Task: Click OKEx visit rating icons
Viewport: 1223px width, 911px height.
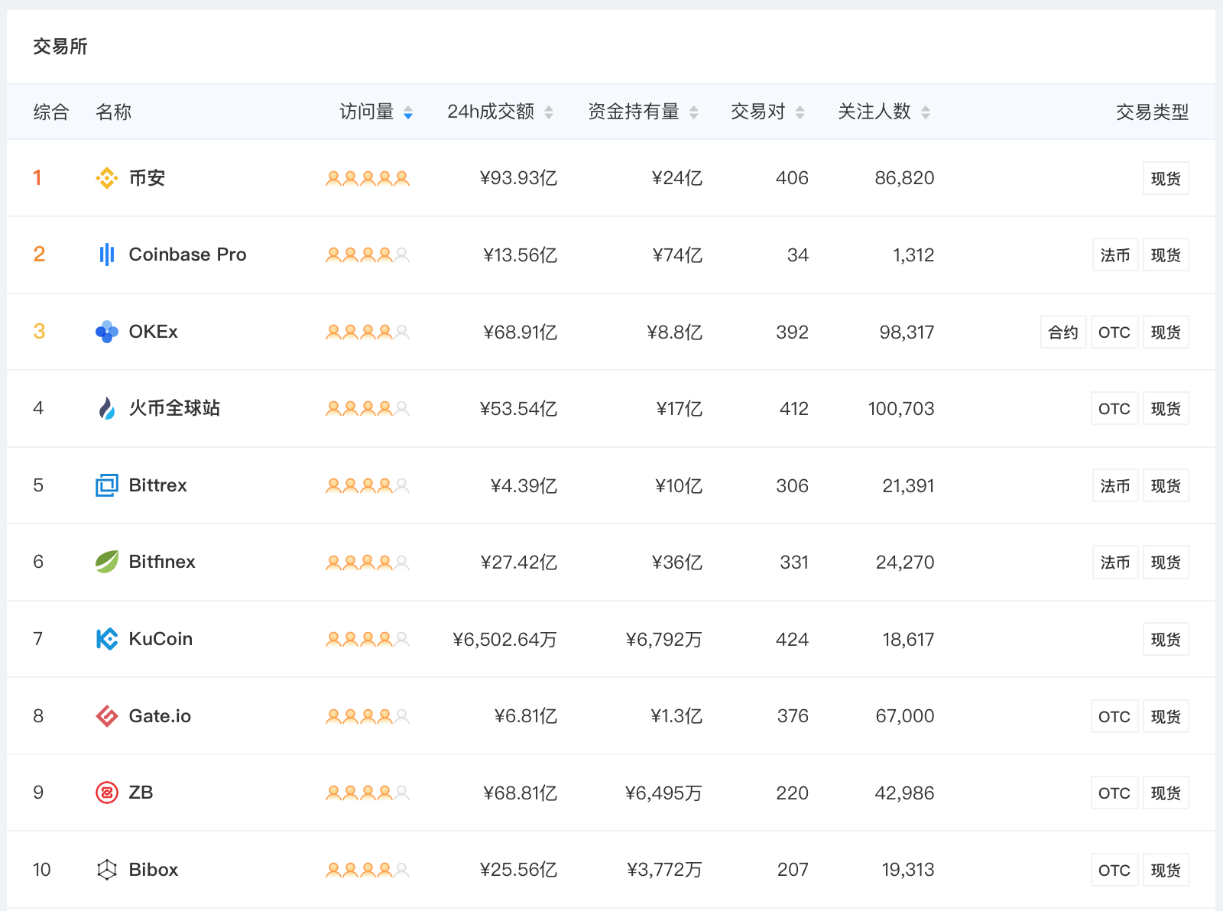Action: pyautogui.click(x=368, y=332)
